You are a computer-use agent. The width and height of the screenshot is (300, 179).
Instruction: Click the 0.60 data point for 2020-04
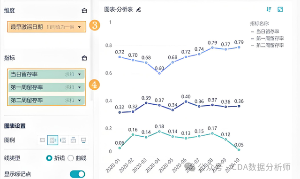tap(159, 73)
